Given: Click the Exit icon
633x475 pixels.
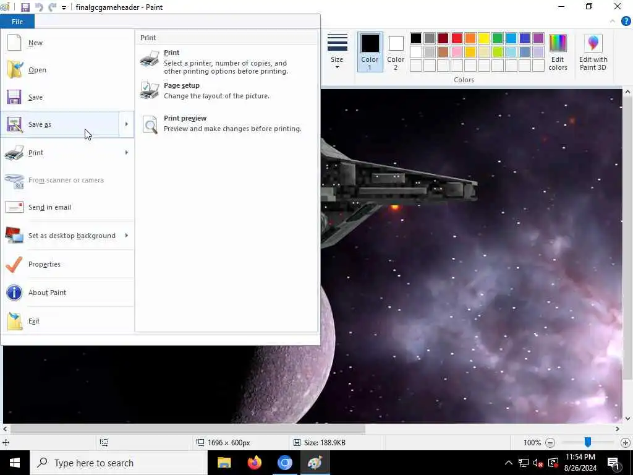Looking at the screenshot, I should tap(14, 321).
